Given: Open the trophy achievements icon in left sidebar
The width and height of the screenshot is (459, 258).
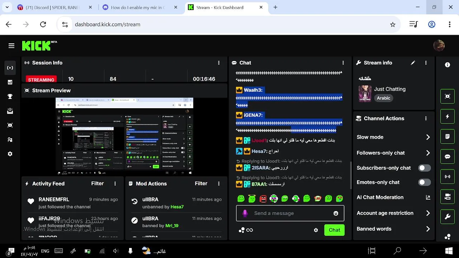Looking at the screenshot, I should click(10, 96).
